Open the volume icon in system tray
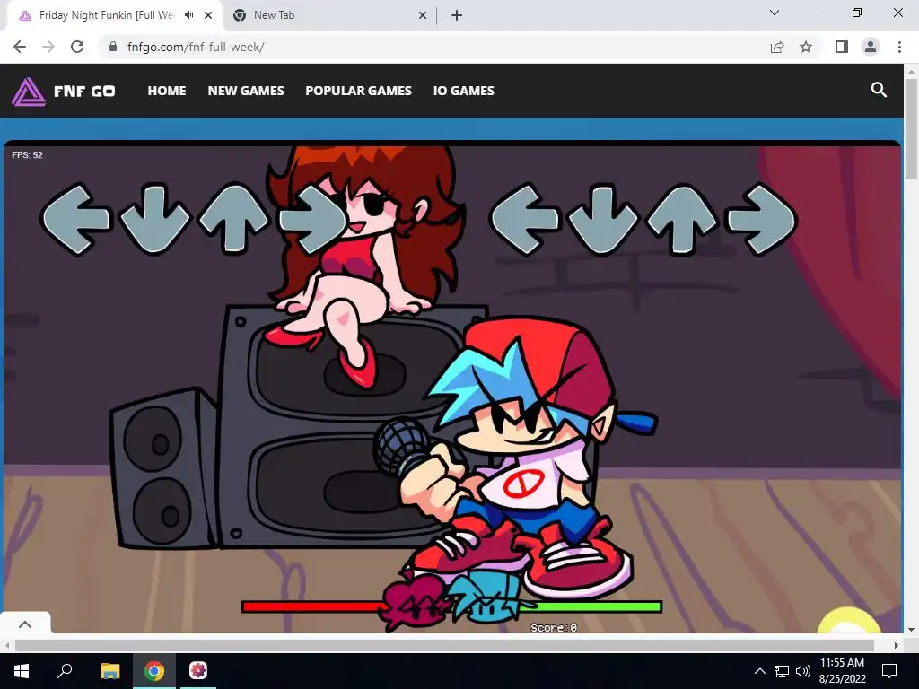Screen dimensions: 919x689 pyautogui.click(x=803, y=671)
